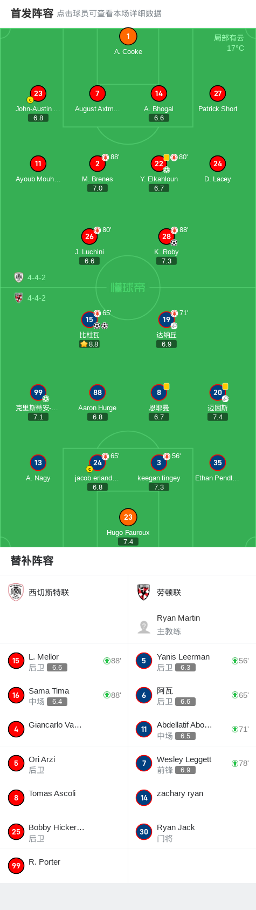Open the 4-4-2 formation label for 劳顿联
This screenshot has width=256, height=910.
37,298
